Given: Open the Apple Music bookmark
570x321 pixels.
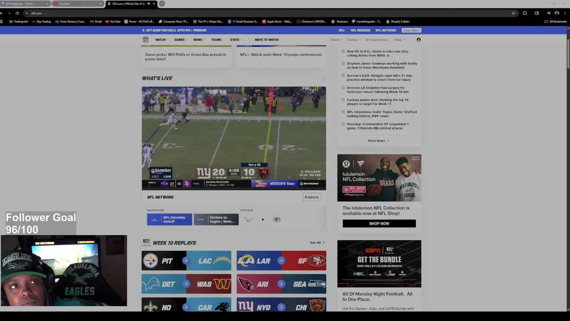Looking at the screenshot, I should coord(277,21).
